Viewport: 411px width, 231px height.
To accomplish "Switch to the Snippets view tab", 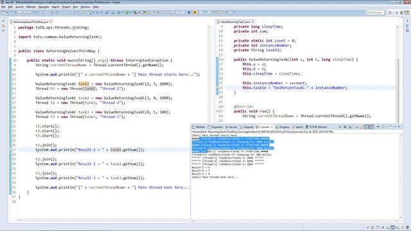I will [247, 127].
